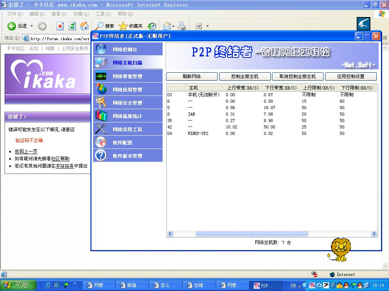The width and height of the screenshot is (389, 291).
Task: Sort by 上行带宽(KB/S) column header
Action: (242, 88)
